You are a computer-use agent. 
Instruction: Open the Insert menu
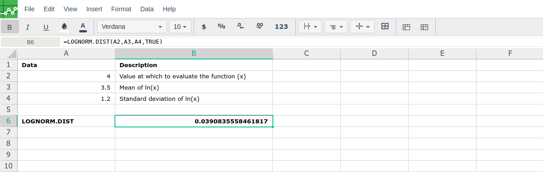click(94, 9)
